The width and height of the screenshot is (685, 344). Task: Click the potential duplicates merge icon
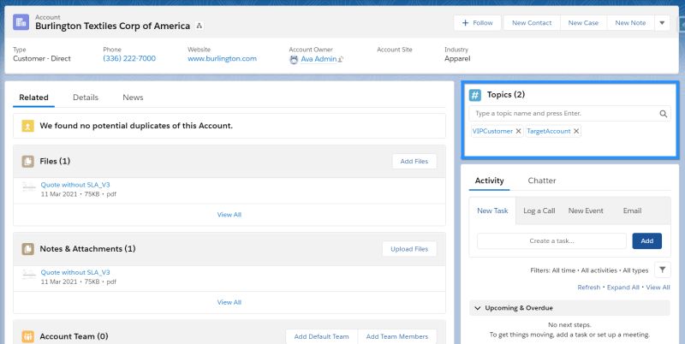[28, 126]
